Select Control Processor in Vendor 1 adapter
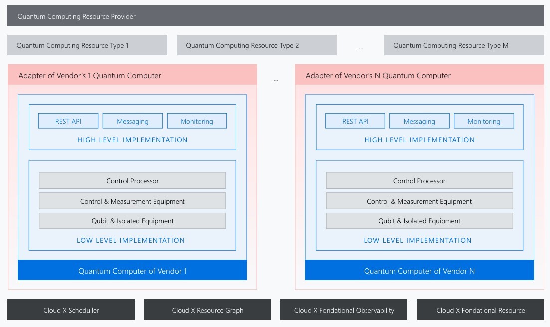 133,181
